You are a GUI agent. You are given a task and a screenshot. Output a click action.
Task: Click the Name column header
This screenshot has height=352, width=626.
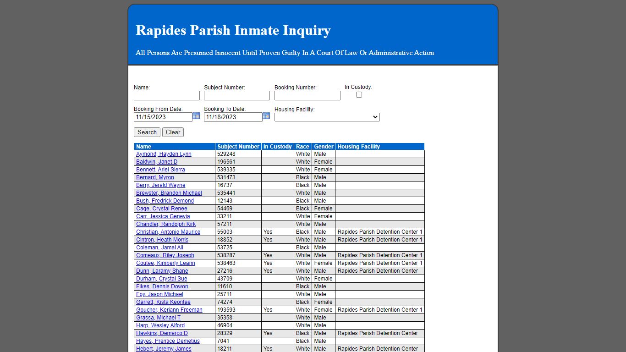(x=175, y=147)
